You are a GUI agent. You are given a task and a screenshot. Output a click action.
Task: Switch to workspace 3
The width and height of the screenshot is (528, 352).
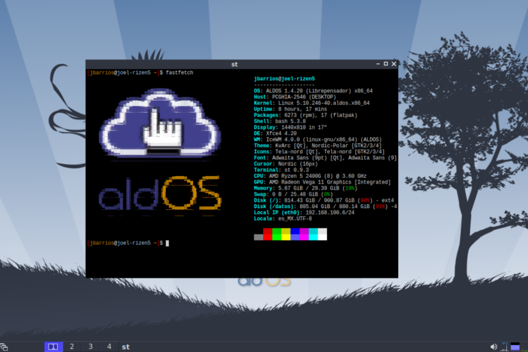coord(91,347)
